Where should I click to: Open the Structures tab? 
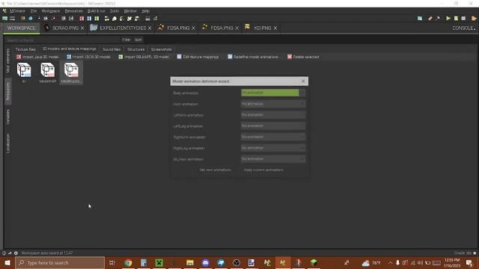136,49
